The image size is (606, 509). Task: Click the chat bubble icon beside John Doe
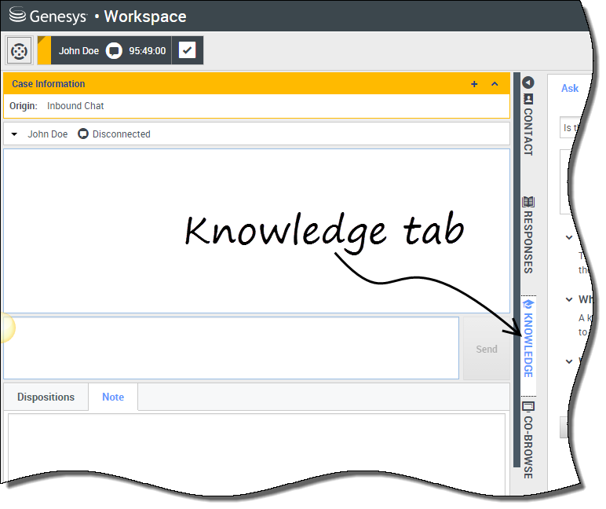(x=115, y=51)
